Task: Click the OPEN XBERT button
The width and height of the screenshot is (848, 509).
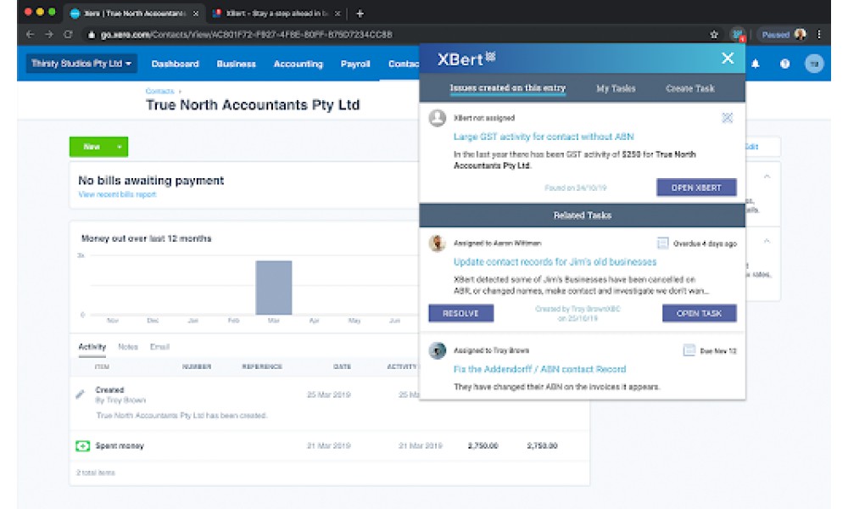Action: pyautogui.click(x=696, y=187)
